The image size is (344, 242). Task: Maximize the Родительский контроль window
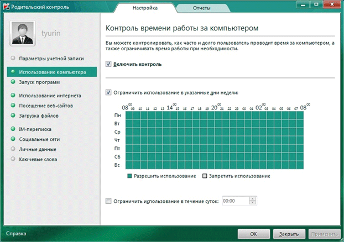pyautogui.click(x=316, y=4)
